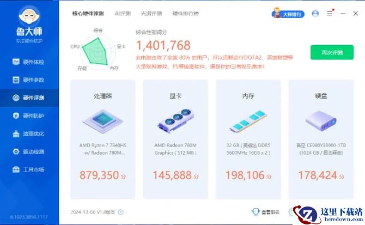
Task: Open 驱动检测 in the sidebar
Action: click(x=29, y=151)
